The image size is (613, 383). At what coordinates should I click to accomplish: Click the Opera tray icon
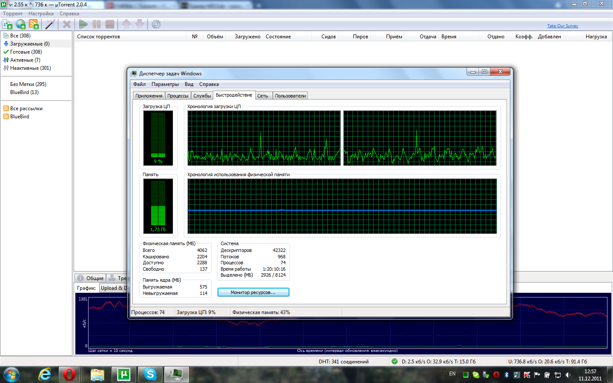[x=496, y=375]
